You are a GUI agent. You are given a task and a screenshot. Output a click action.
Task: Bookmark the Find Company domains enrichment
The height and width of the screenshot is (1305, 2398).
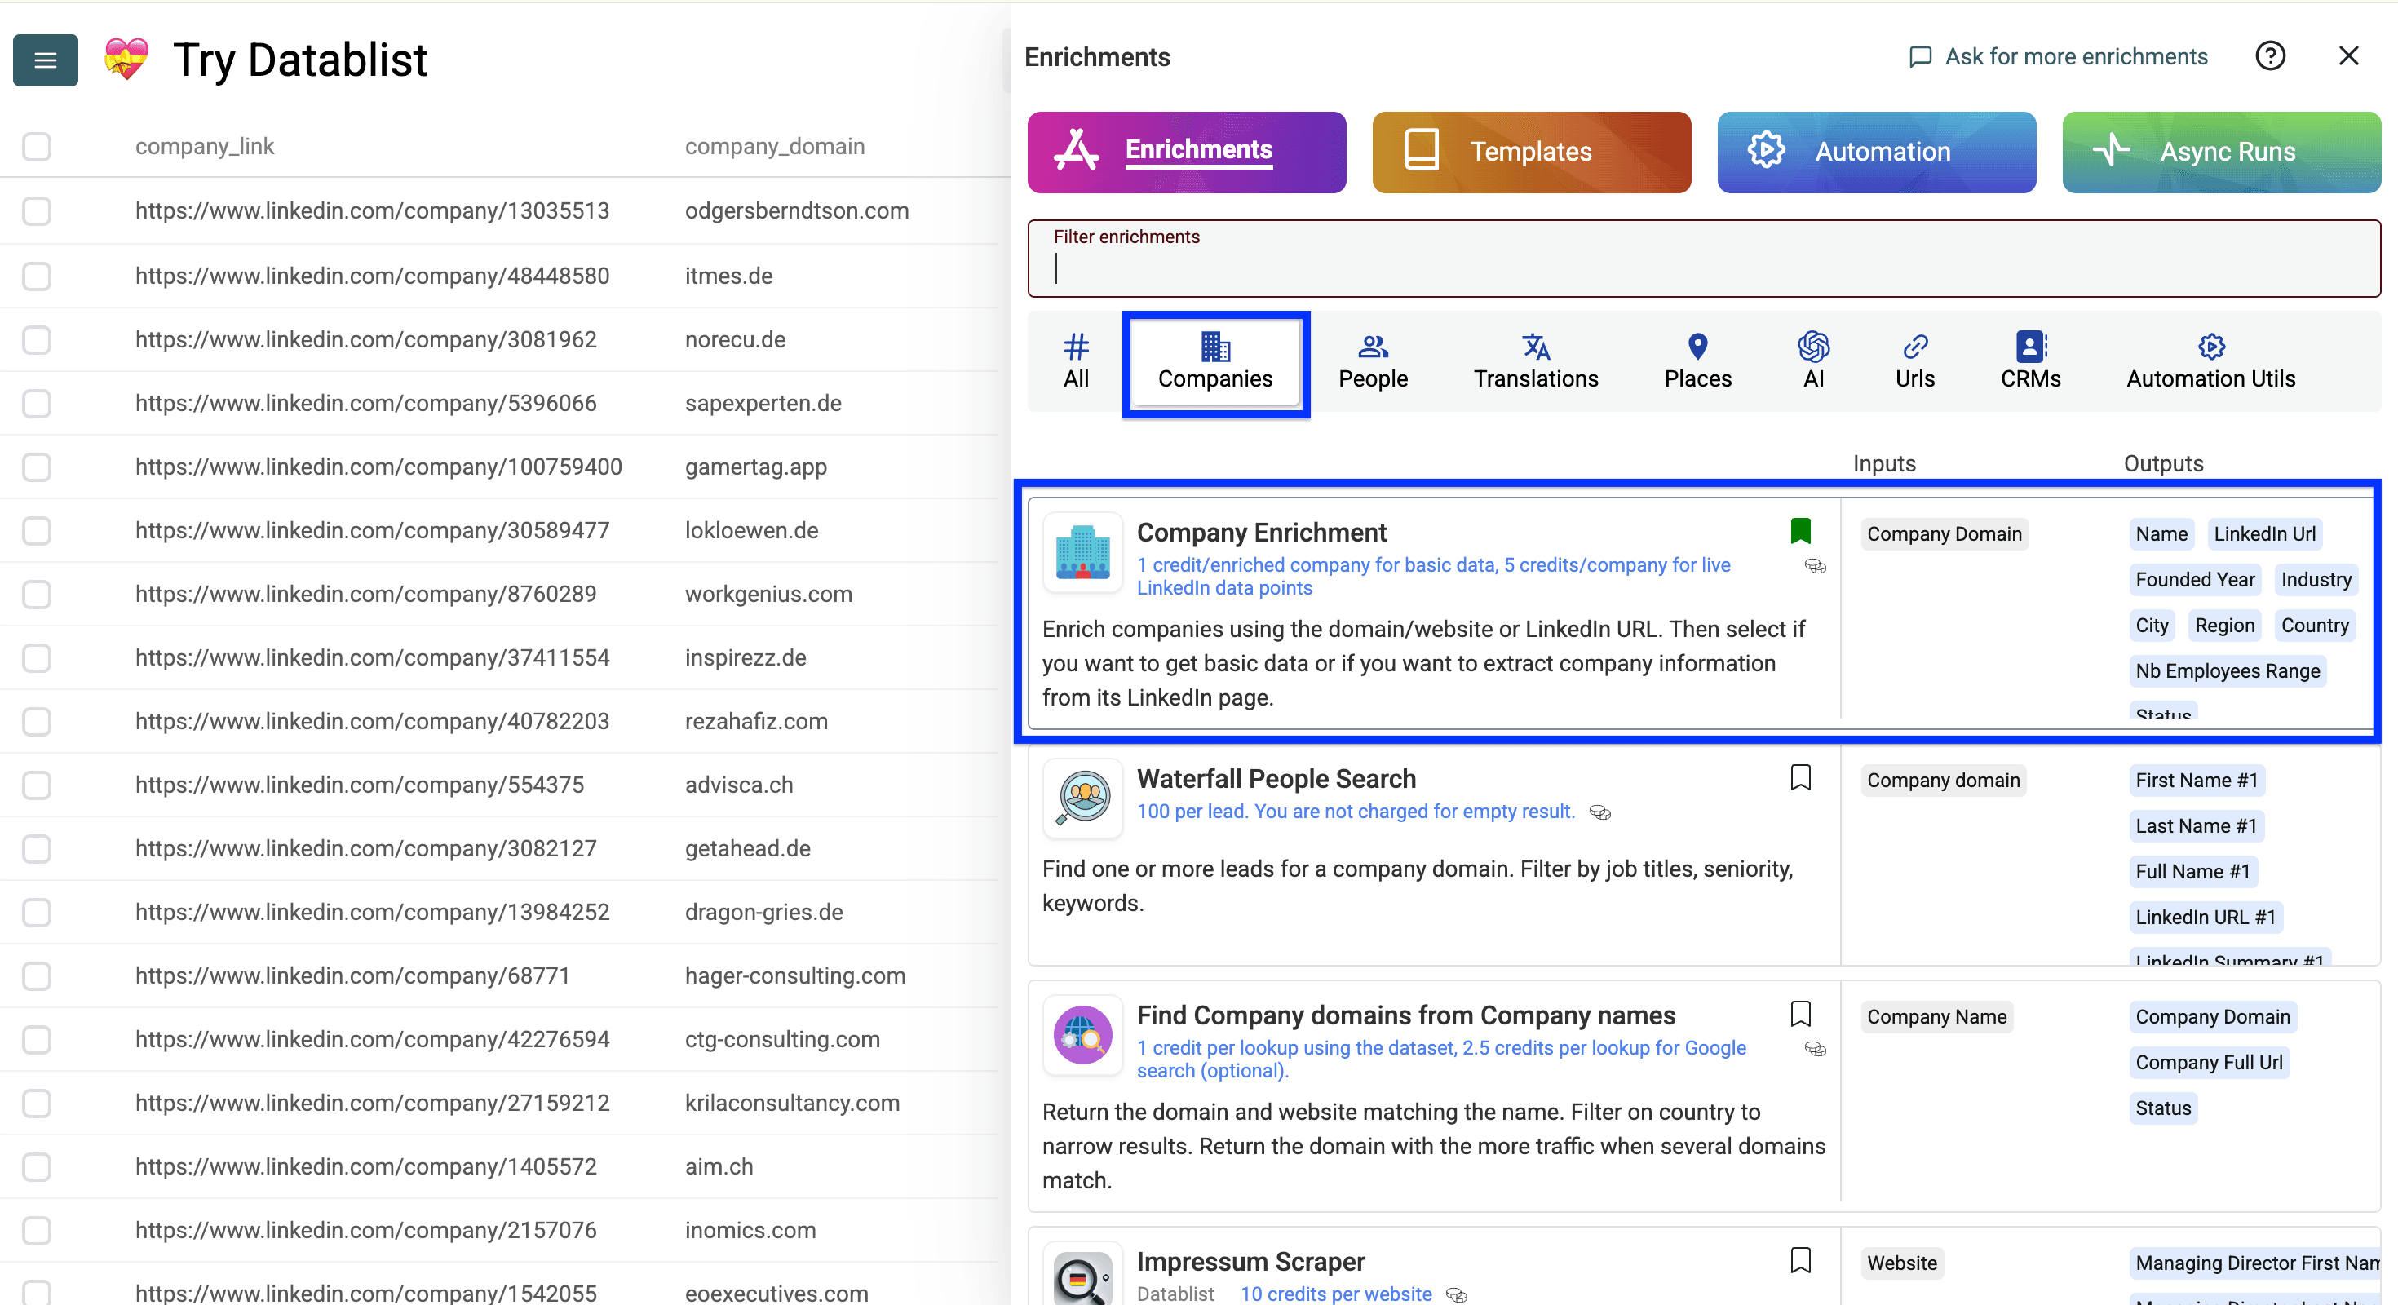1800,1014
